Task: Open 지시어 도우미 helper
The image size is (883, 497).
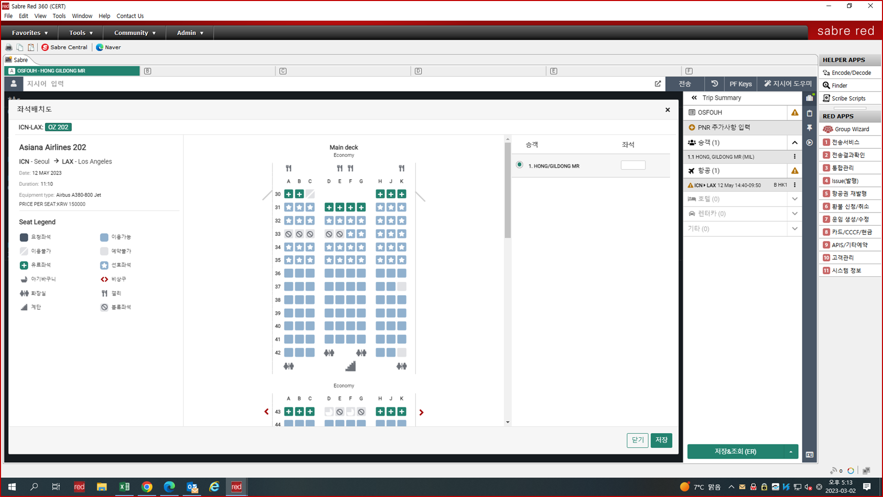Action: (788, 84)
